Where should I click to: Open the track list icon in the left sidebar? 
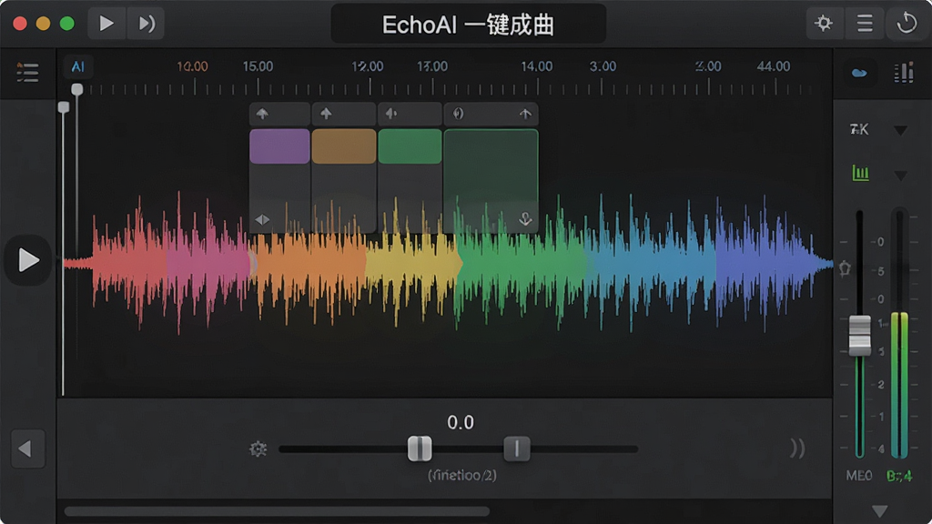pos(27,73)
